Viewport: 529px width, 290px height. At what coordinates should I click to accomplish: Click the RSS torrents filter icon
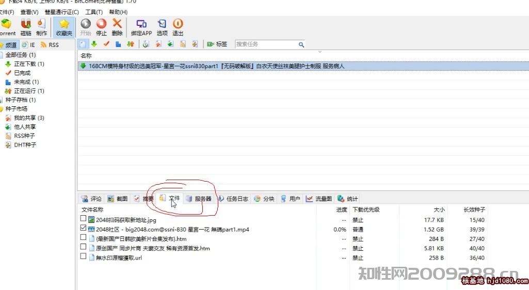pos(183,44)
